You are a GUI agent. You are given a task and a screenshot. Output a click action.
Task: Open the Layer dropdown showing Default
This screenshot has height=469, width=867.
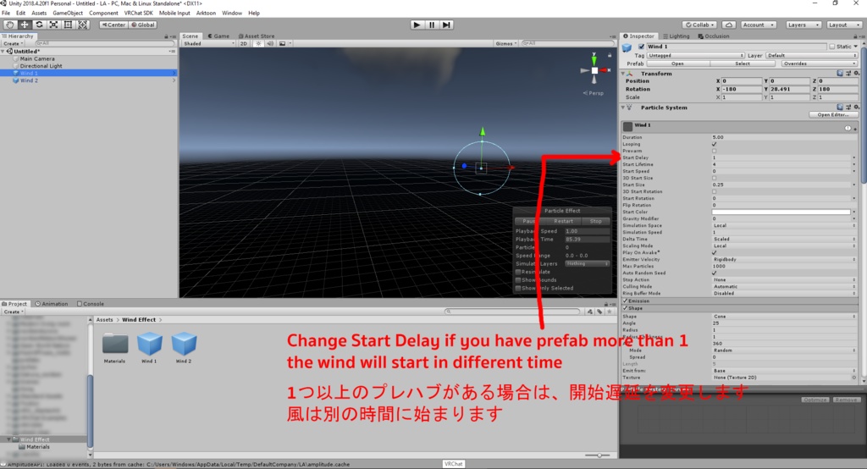pyautogui.click(x=812, y=55)
